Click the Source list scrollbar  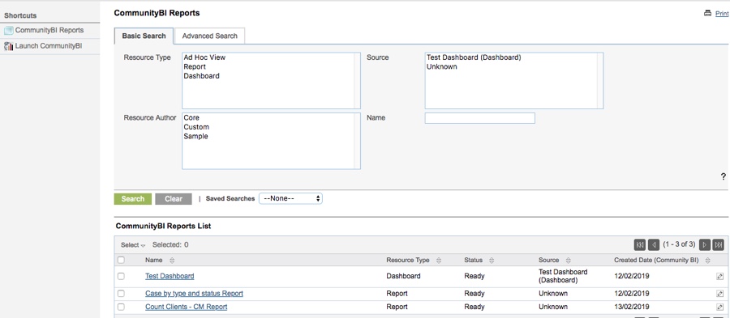[600, 81]
